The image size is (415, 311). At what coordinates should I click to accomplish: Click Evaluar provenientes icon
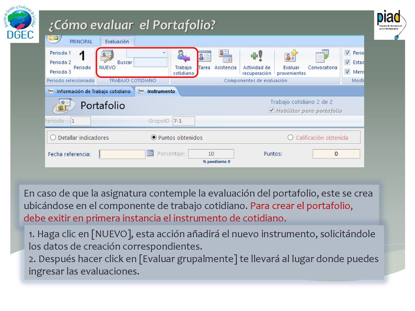[x=291, y=56]
